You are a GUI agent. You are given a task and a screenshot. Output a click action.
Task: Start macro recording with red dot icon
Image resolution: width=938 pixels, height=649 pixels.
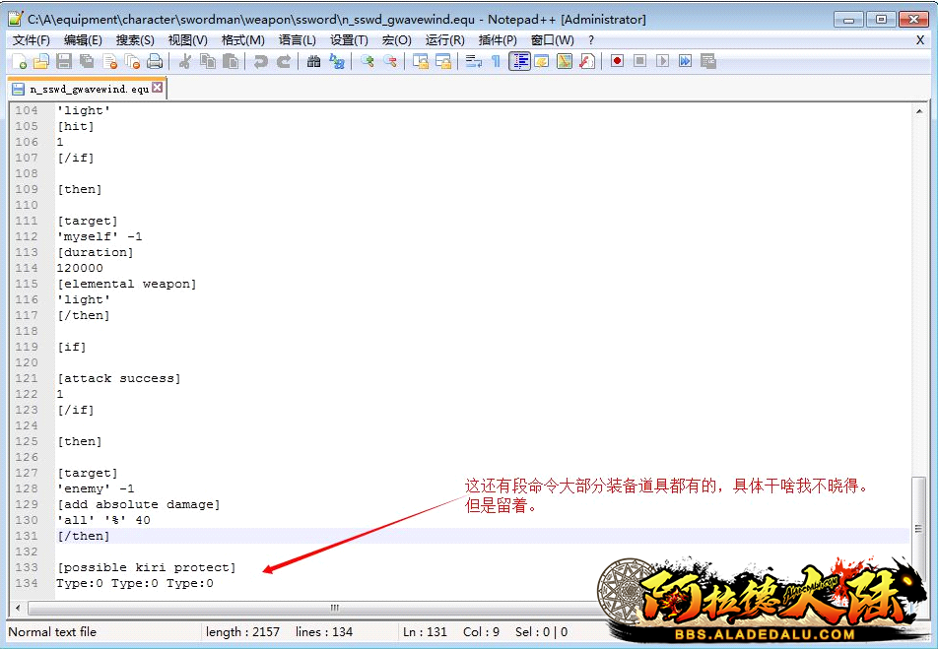(x=617, y=62)
